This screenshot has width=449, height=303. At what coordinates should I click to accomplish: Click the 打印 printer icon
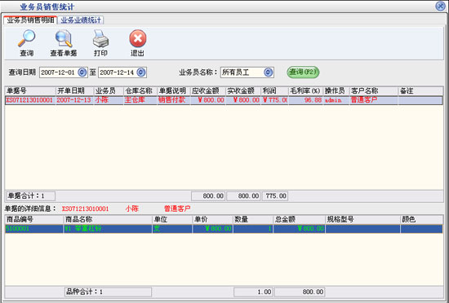coord(100,38)
